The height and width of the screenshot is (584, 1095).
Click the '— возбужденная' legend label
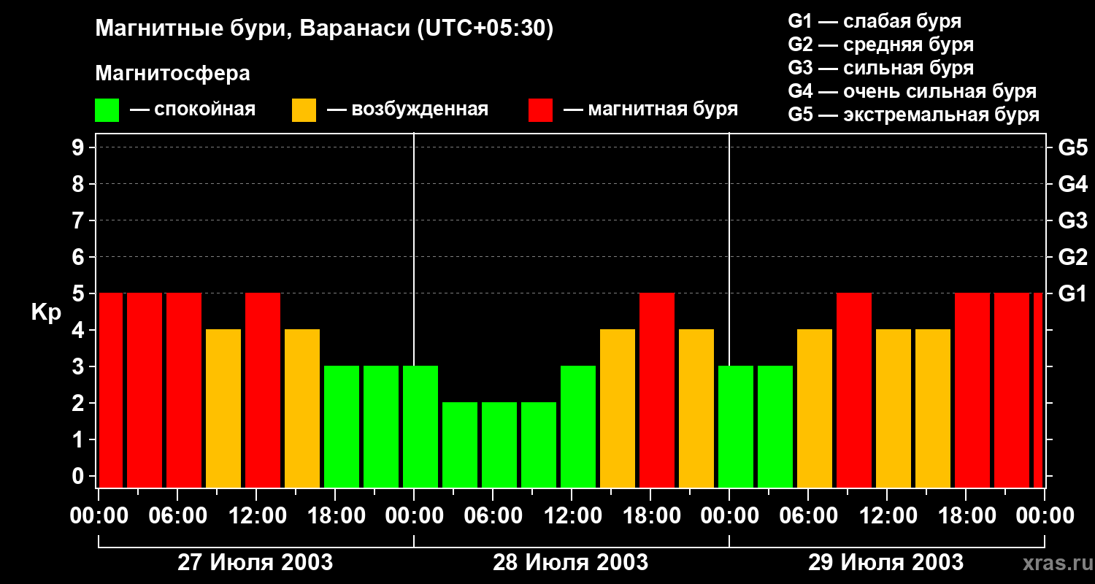[407, 109]
